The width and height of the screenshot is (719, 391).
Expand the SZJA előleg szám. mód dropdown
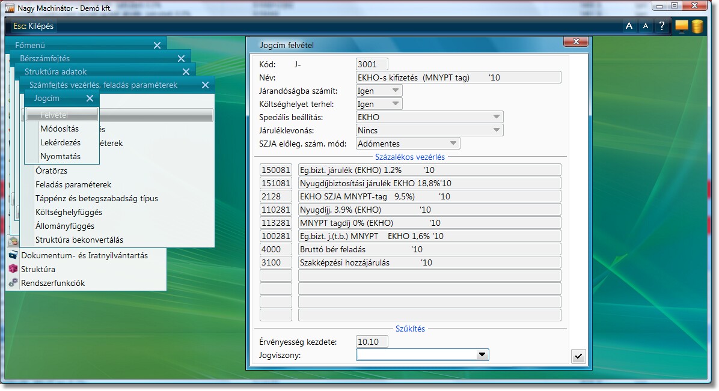click(453, 144)
